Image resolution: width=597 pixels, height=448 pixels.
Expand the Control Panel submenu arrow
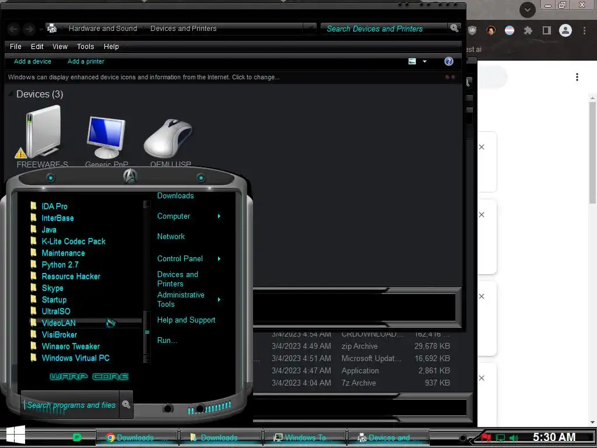pos(219,258)
